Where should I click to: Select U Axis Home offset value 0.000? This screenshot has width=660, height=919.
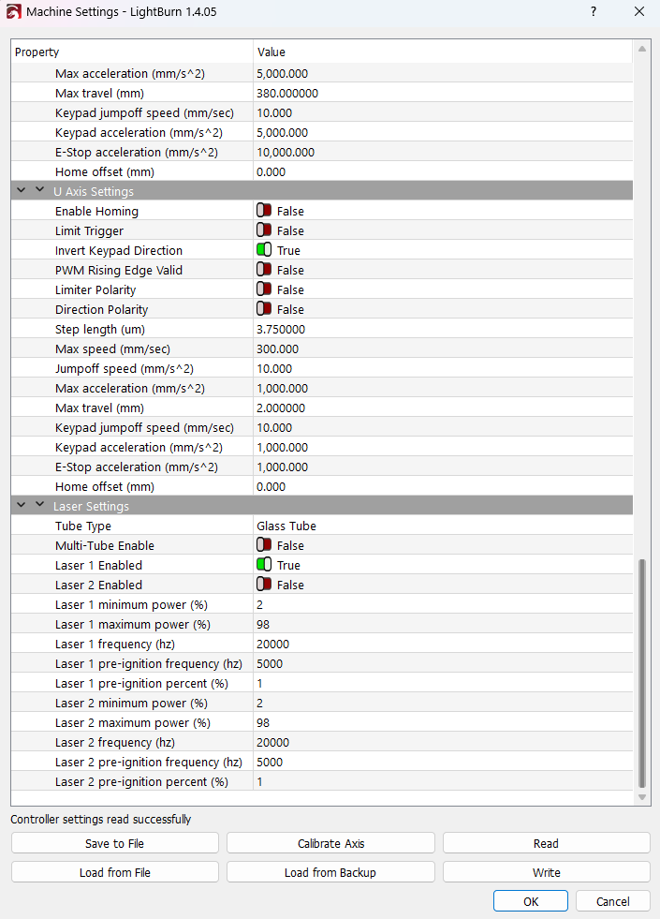(271, 486)
